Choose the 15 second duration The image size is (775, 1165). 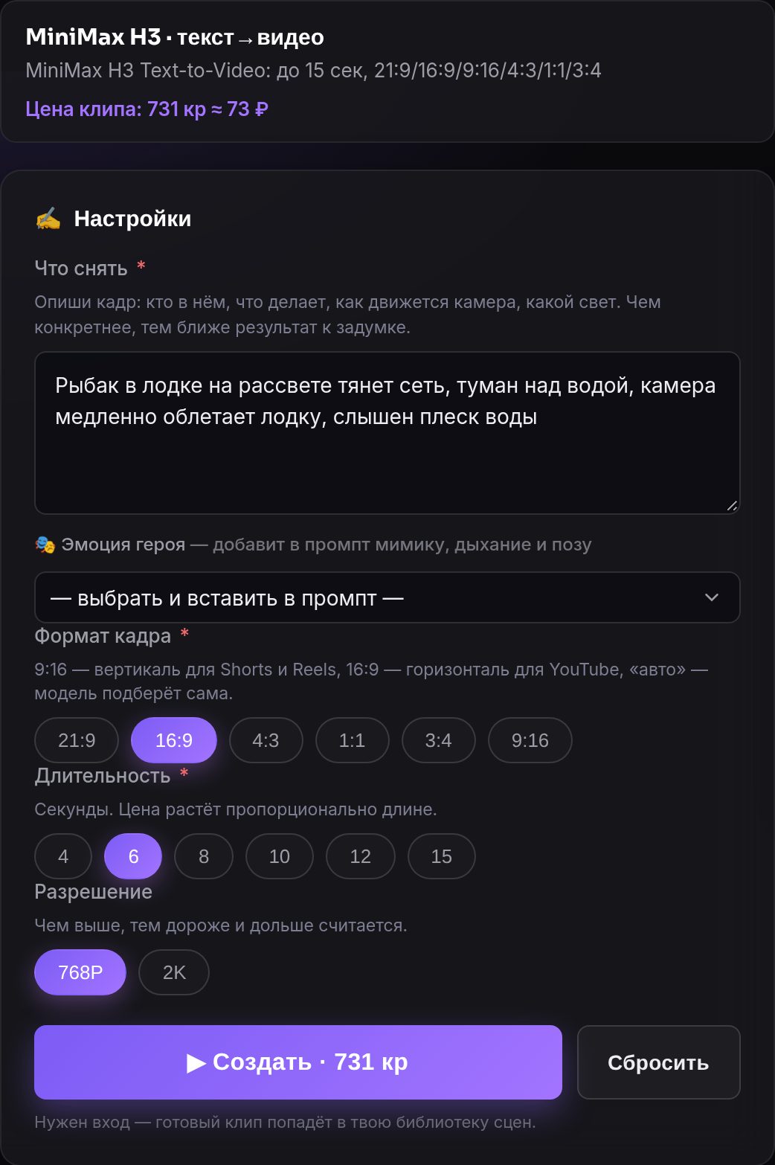442,856
